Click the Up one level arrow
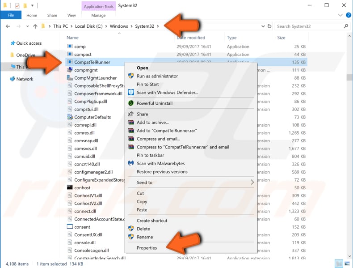Viewport: 353px width, 268px height. pyautogui.click(x=35, y=26)
